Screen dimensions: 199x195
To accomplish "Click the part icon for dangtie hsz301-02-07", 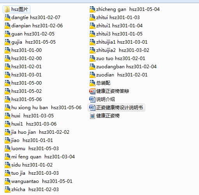I will pos(7,18).
